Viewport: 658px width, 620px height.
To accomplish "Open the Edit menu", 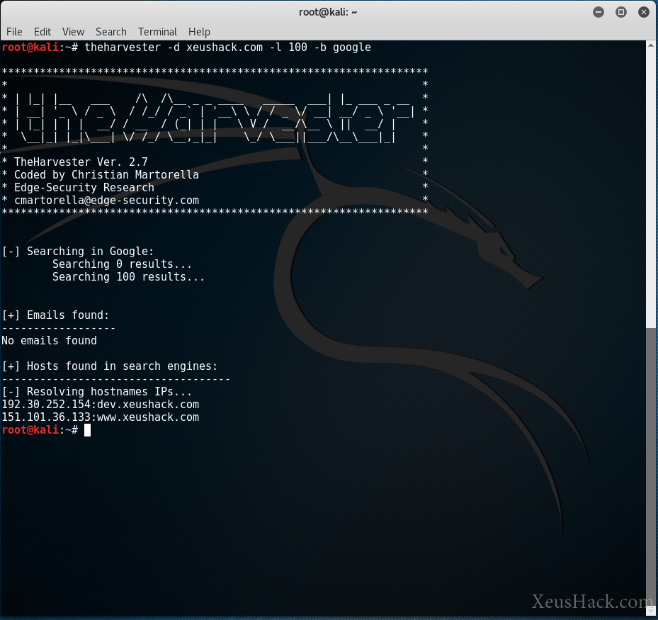I will 42,32.
